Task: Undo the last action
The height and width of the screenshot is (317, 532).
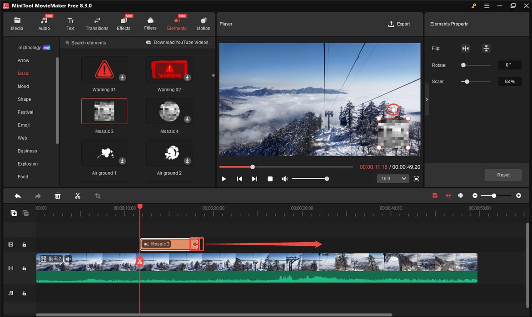Action: tap(18, 196)
